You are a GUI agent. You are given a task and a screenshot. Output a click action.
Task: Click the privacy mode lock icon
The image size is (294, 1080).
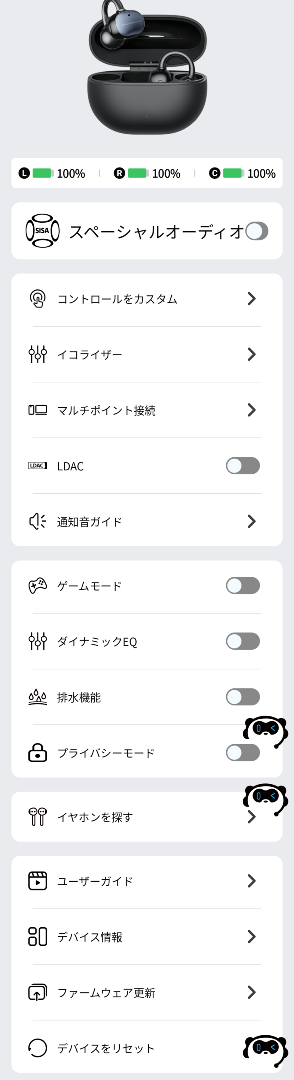[37, 753]
